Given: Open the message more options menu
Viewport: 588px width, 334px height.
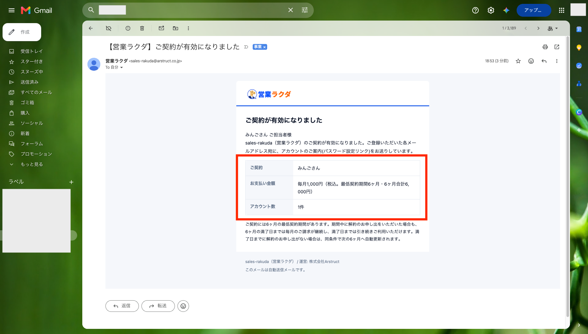Looking at the screenshot, I should click(x=557, y=61).
